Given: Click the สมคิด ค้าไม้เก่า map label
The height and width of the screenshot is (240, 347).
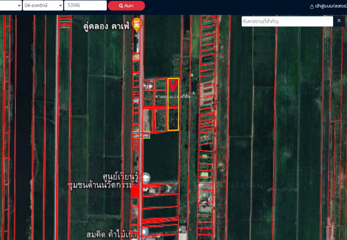Looking at the screenshot, I should click(x=112, y=235).
